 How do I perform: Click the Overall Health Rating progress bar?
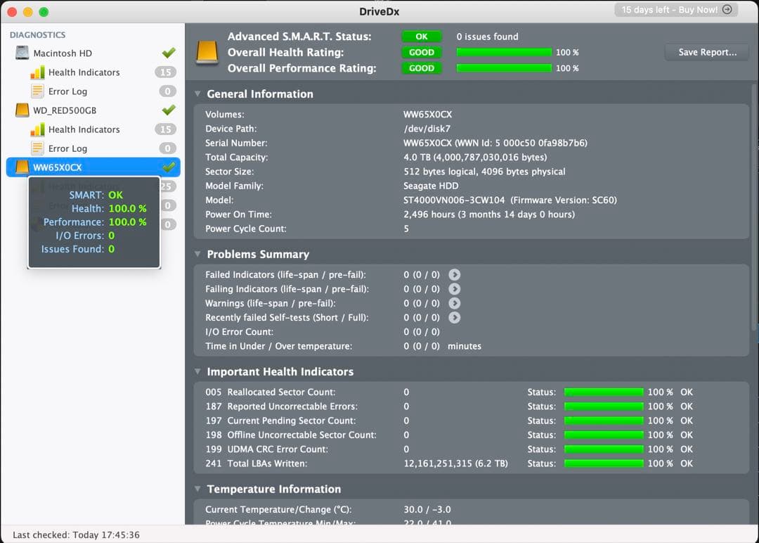(504, 52)
